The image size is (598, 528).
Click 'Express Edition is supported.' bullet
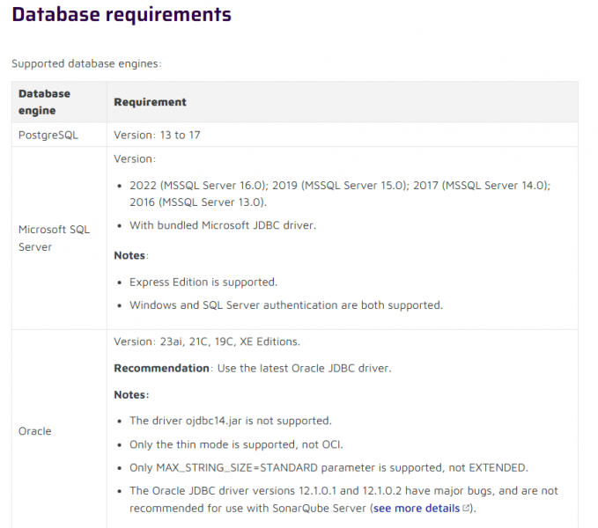pos(203,282)
